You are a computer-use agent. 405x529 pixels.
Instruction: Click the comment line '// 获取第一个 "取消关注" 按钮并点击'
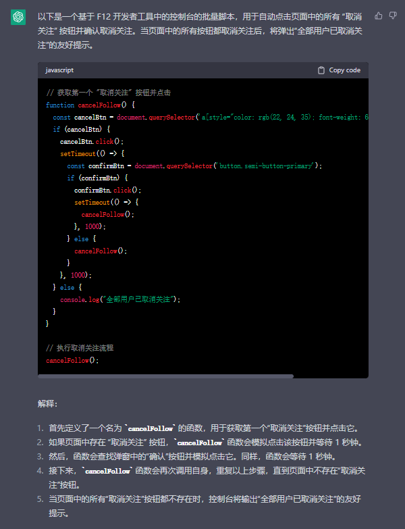point(109,93)
